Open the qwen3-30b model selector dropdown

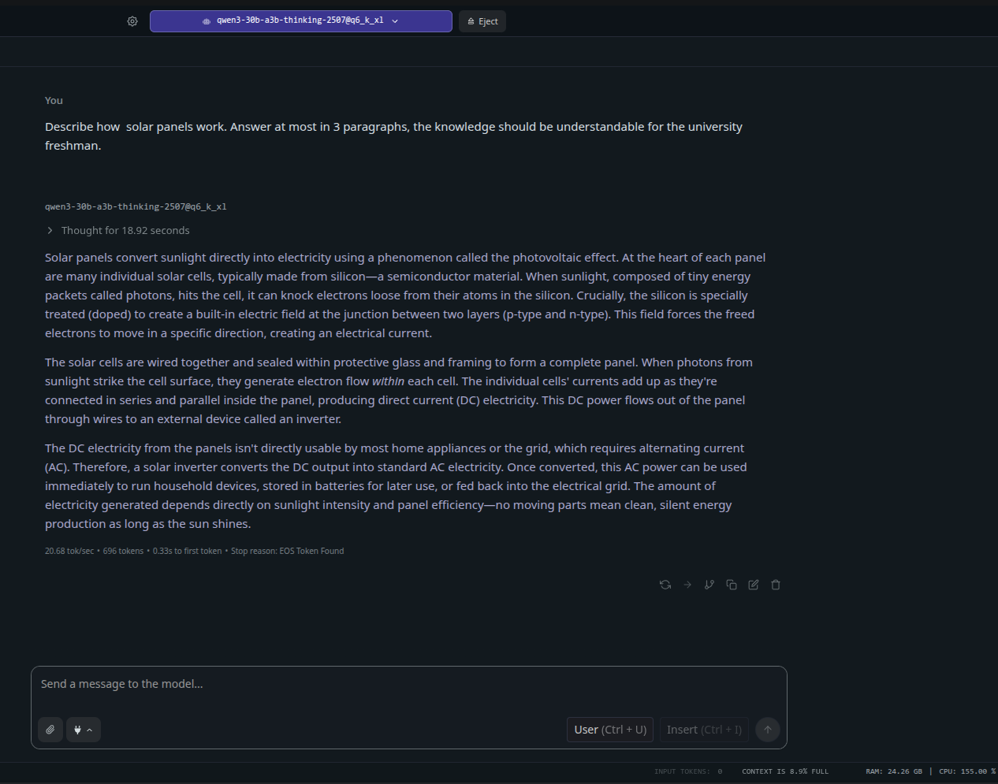point(300,21)
